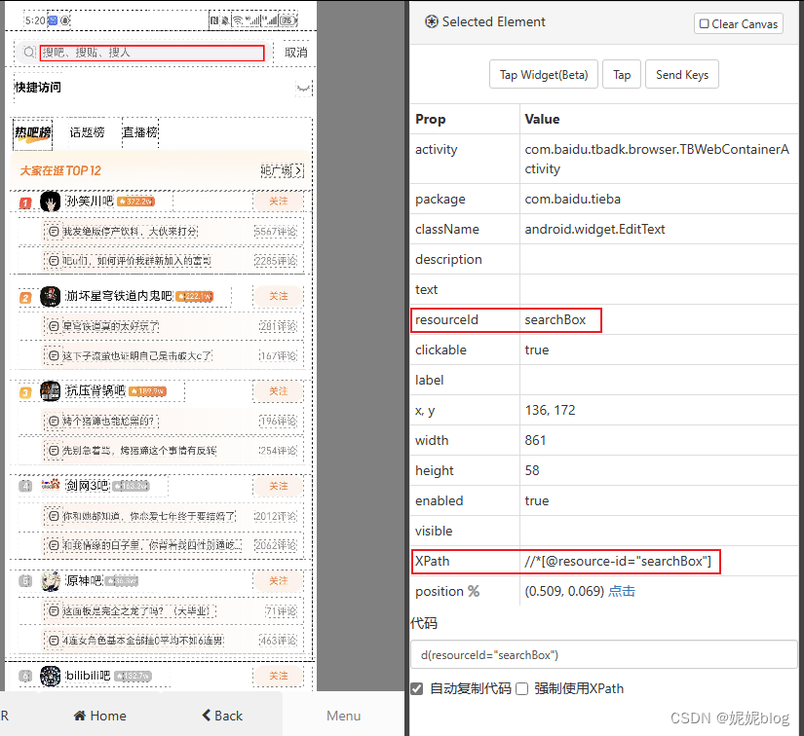This screenshot has height=736, width=804.
Task: Toggle 强制使用XPath checkbox
Action: (522, 689)
